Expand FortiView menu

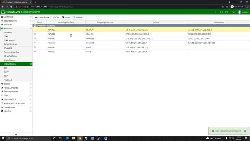coord(16,25)
